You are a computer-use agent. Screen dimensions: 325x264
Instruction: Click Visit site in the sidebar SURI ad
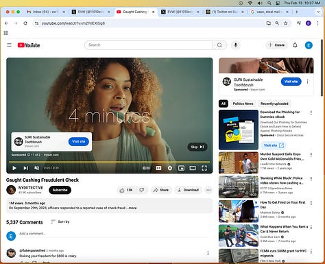(x=291, y=82)
